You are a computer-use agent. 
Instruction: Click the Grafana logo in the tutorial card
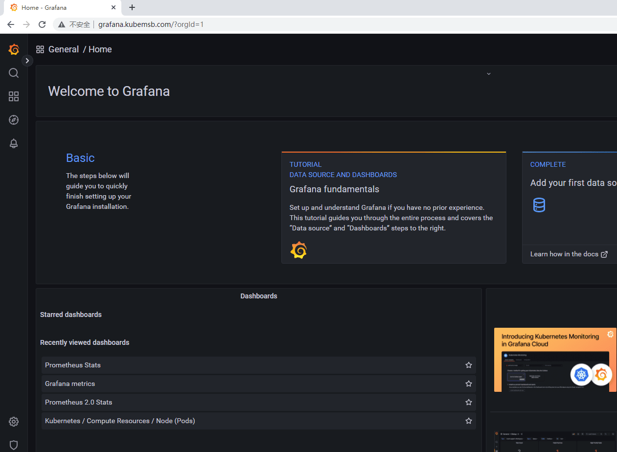(298, 250)
